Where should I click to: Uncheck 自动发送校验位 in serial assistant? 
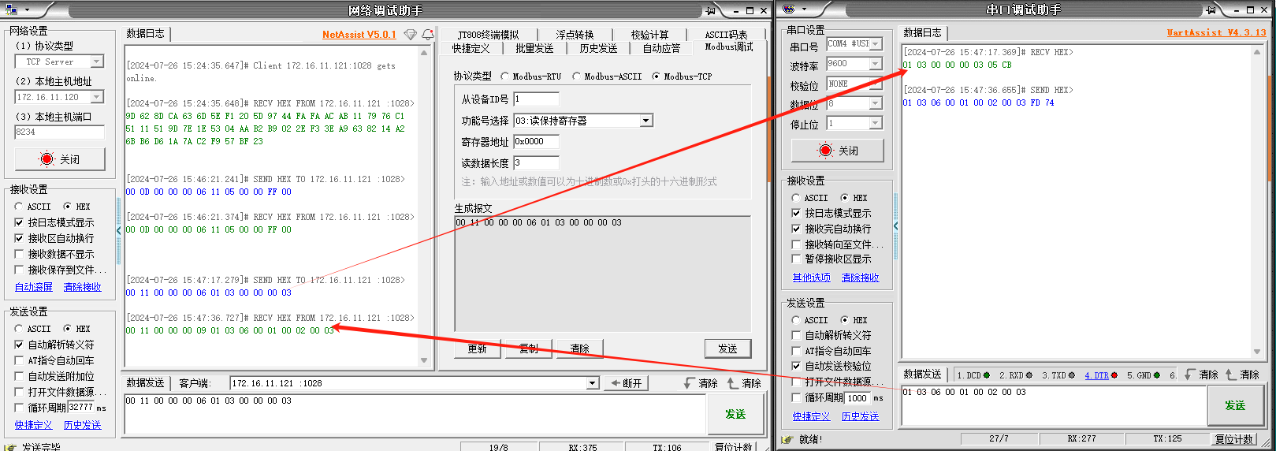(x=796, y=366)
